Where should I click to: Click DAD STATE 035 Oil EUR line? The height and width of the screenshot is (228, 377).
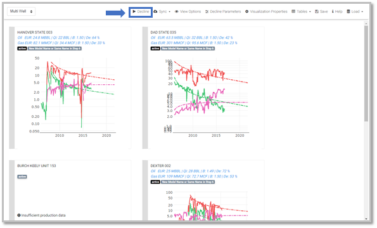click(191, 38)
